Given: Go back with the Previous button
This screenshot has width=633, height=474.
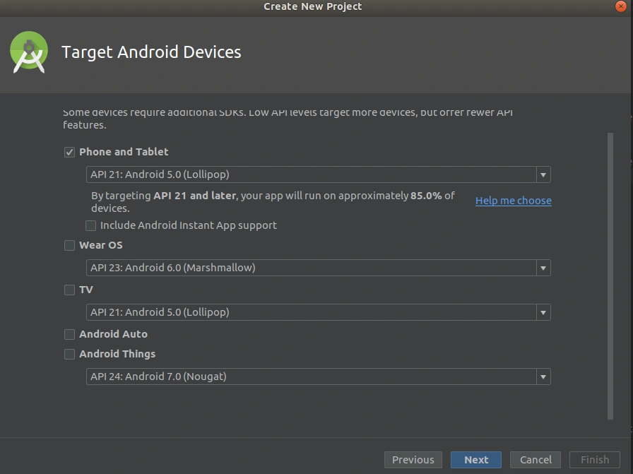Looking at the screenshot, I should pos(413,460).
